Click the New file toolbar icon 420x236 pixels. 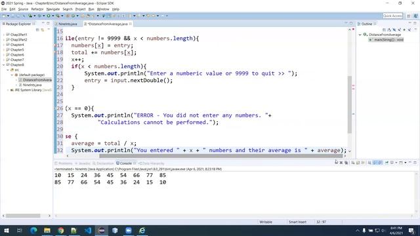coord(3,16)
